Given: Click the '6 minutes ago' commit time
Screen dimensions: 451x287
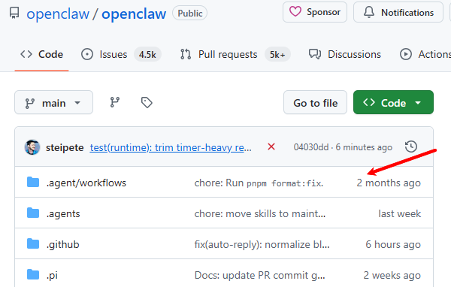Looking at the screenshot, I should (364, 147).
